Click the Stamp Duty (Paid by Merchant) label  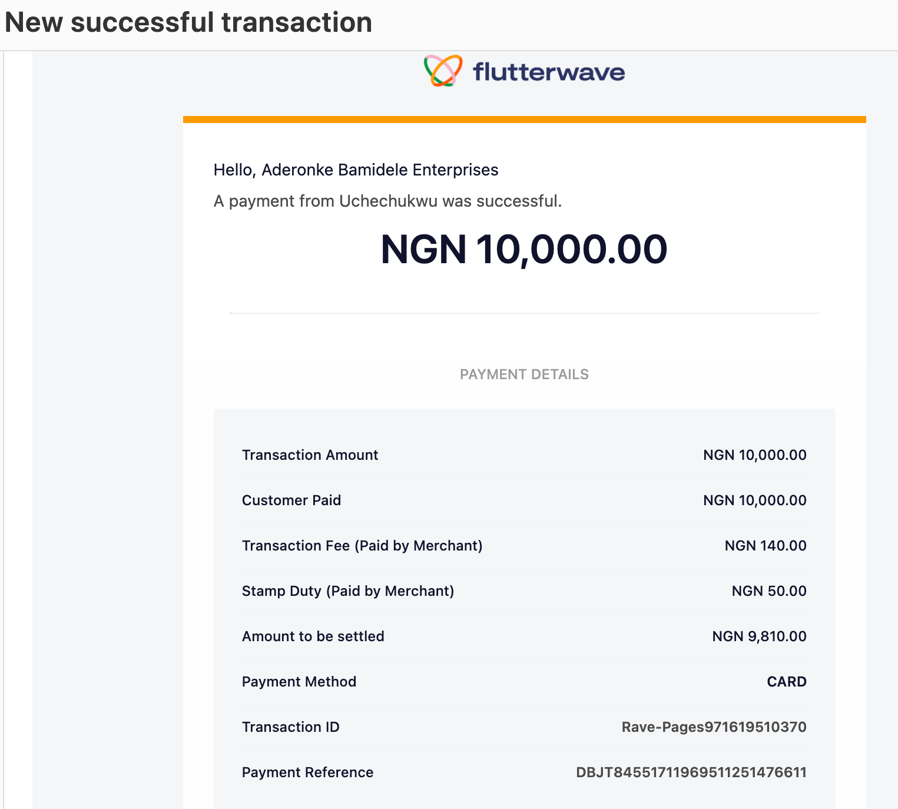348,591
